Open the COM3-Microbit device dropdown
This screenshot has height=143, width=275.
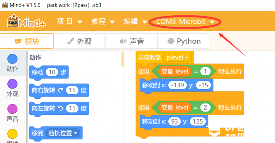click(185, 22)
